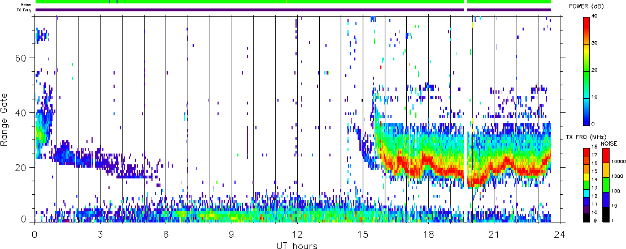Click the purple TX Freq strip above the plot

[293, 10]
